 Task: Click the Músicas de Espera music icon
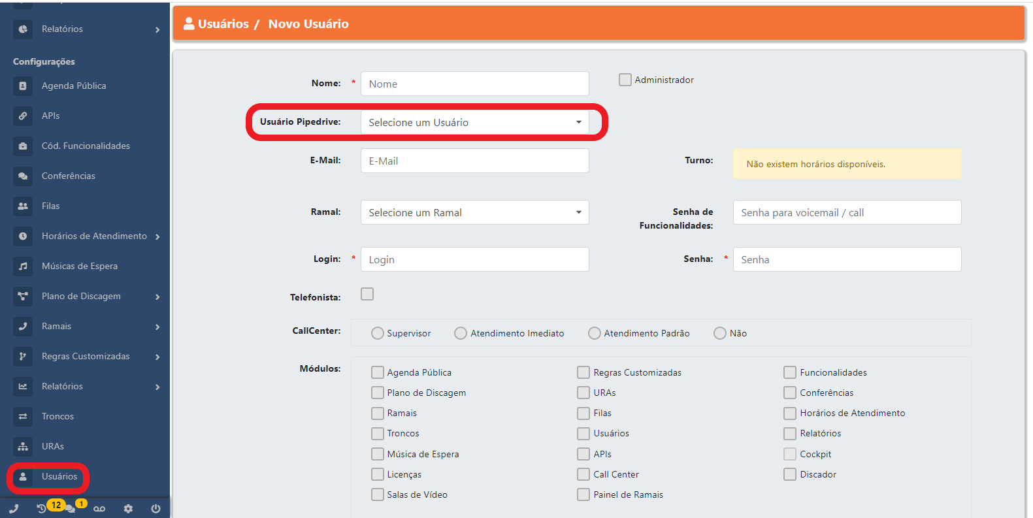[23, 266]
